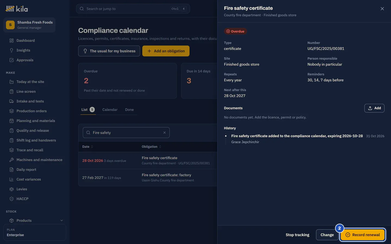Click the Stop tracking link

[x=297, y=235]
